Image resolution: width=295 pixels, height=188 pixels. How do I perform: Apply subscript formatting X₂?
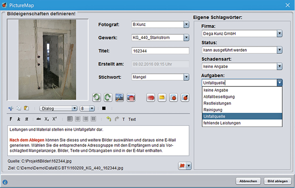[47, 119]
